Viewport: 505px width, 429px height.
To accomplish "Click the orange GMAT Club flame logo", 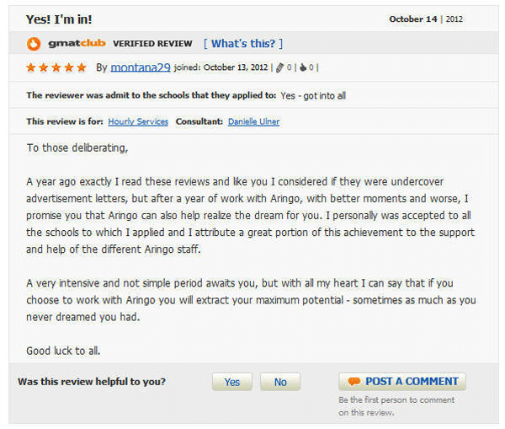I will click(x=34, y=44).
